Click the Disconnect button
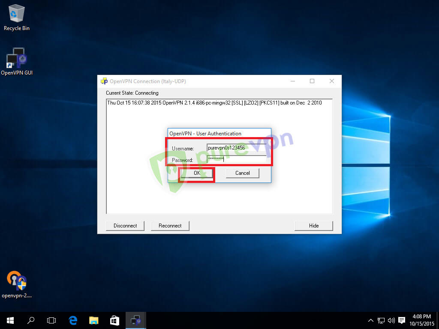The height and width of the screenshot is (329, 439). 125,226
